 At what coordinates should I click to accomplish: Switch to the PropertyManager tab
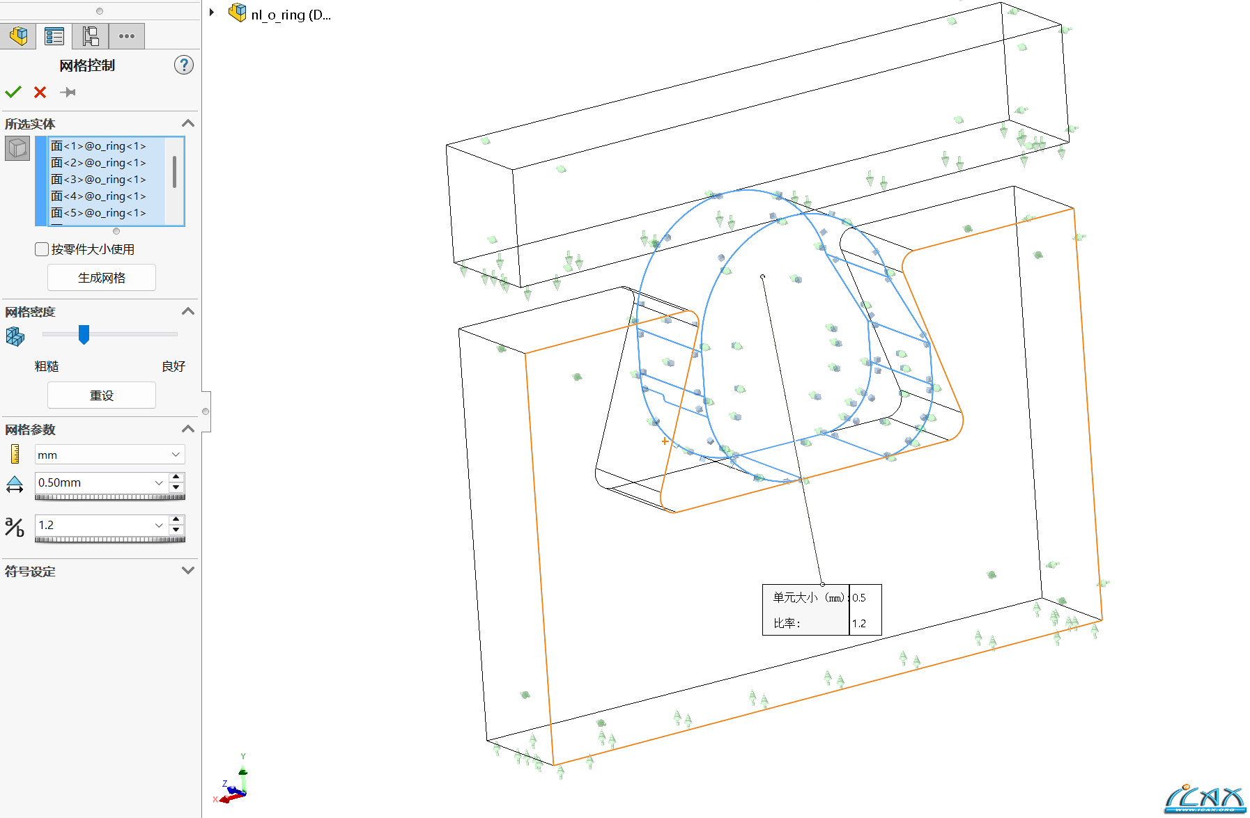pyautogui.click(x=54, y=36)
